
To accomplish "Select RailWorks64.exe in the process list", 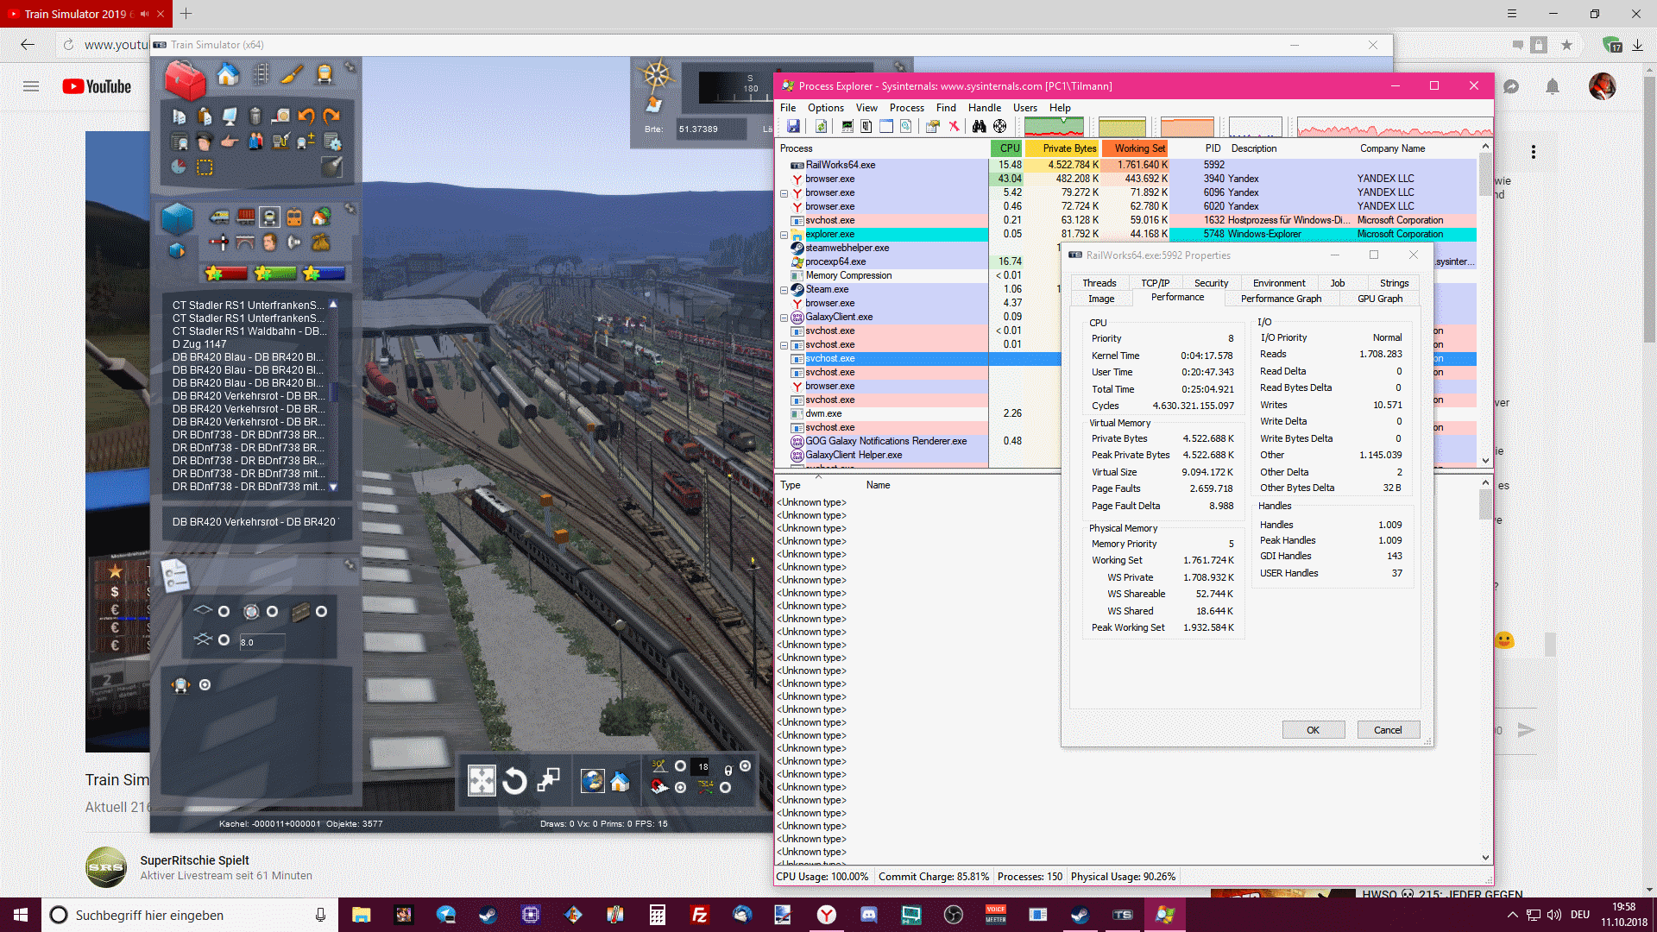I will 840,165.
